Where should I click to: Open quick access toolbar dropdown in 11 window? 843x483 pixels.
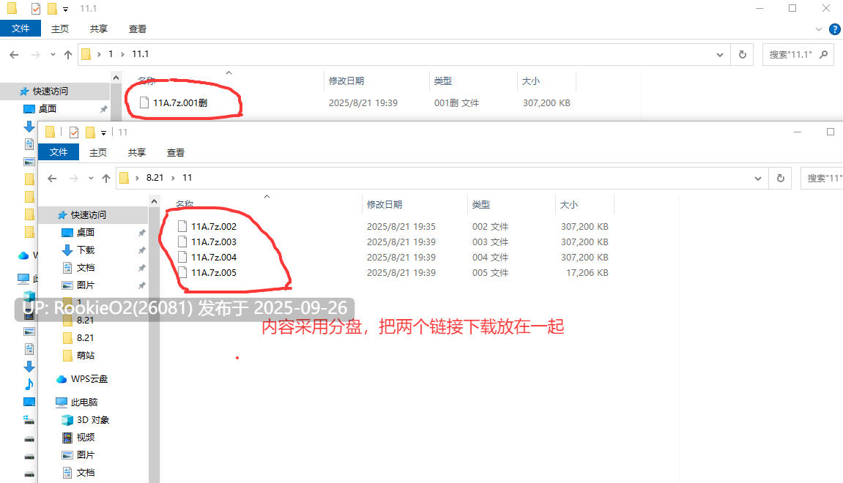tap(104, 132)
